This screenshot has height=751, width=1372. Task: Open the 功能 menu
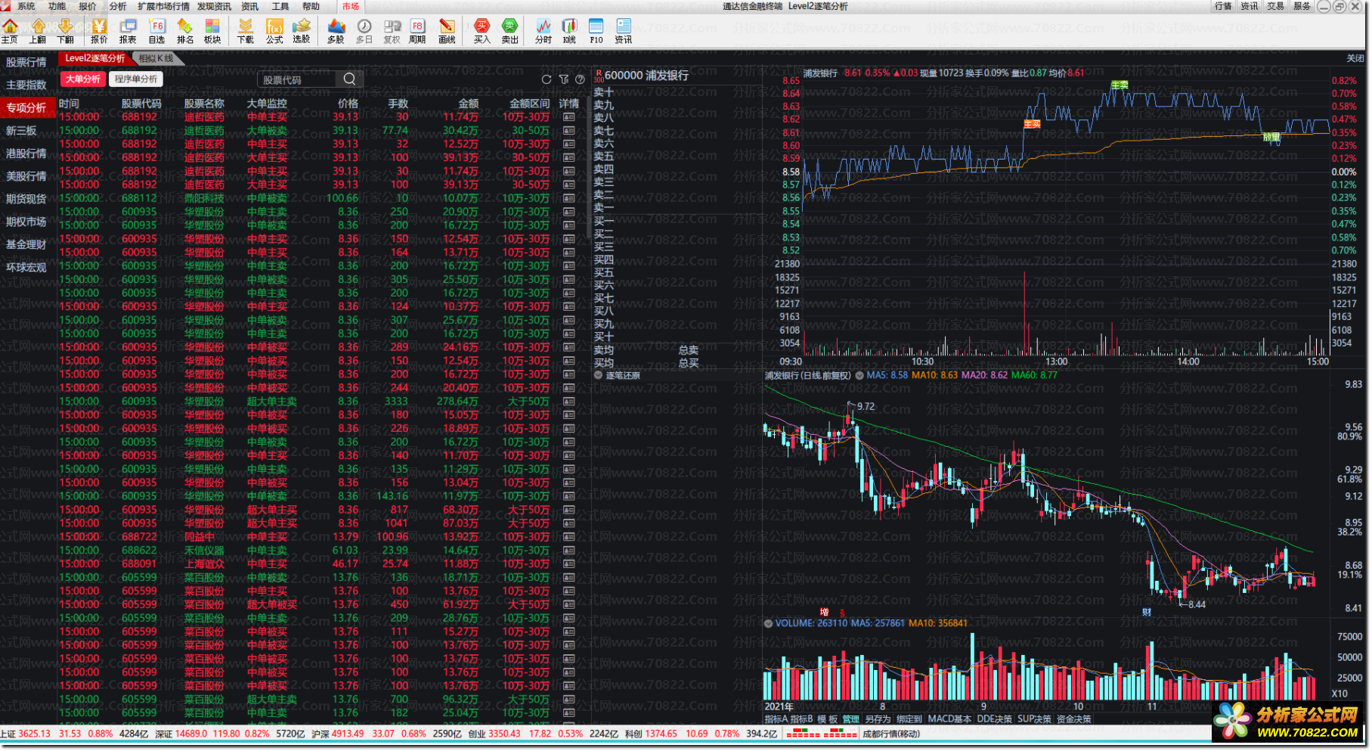click(57, 6)
